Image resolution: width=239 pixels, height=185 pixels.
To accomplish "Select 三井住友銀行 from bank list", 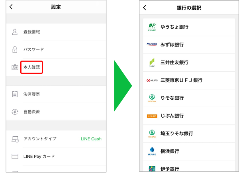I will point(189,63).
